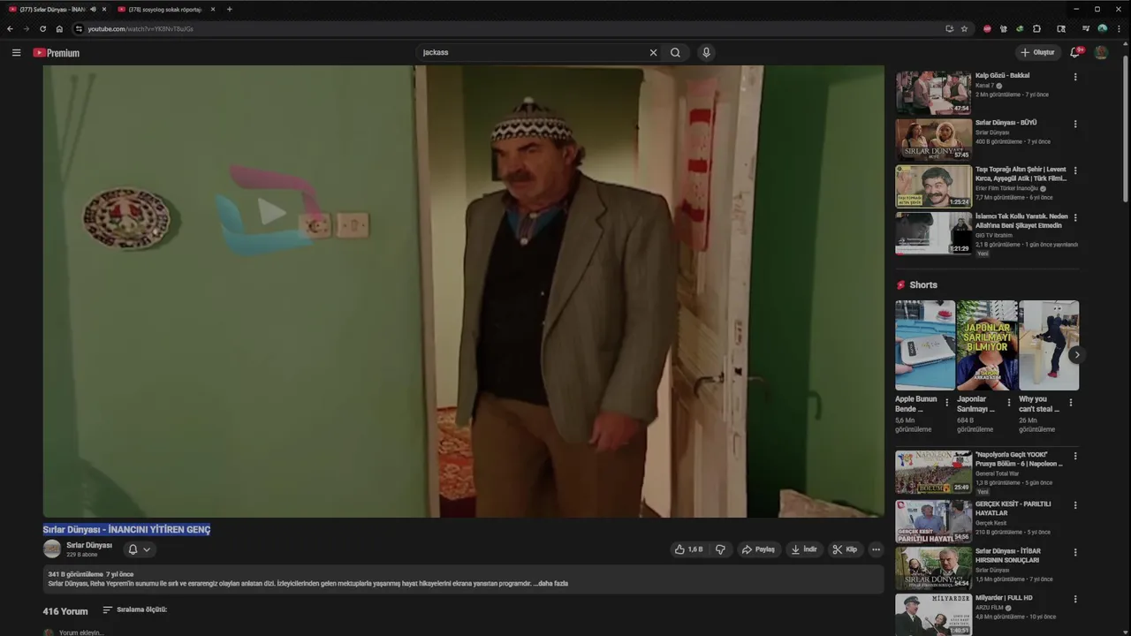
Task: Share the video with Paylaş
Action: click(758, 549)
